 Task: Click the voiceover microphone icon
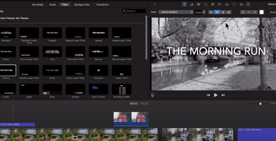point(152,95)
